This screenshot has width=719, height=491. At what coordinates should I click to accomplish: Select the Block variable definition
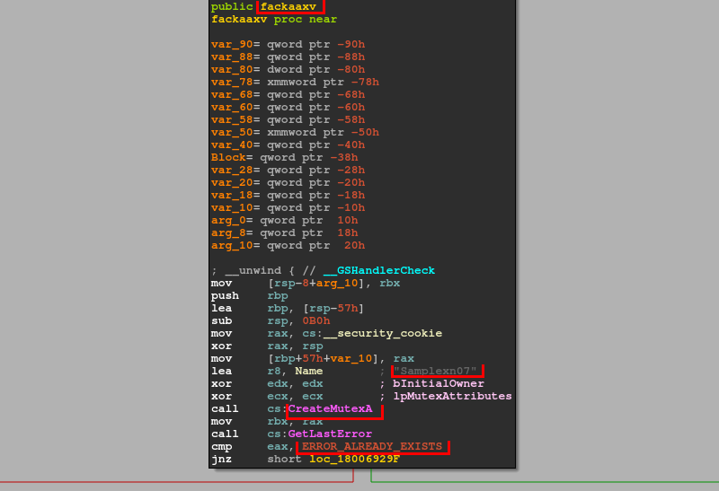click(284, 158)
